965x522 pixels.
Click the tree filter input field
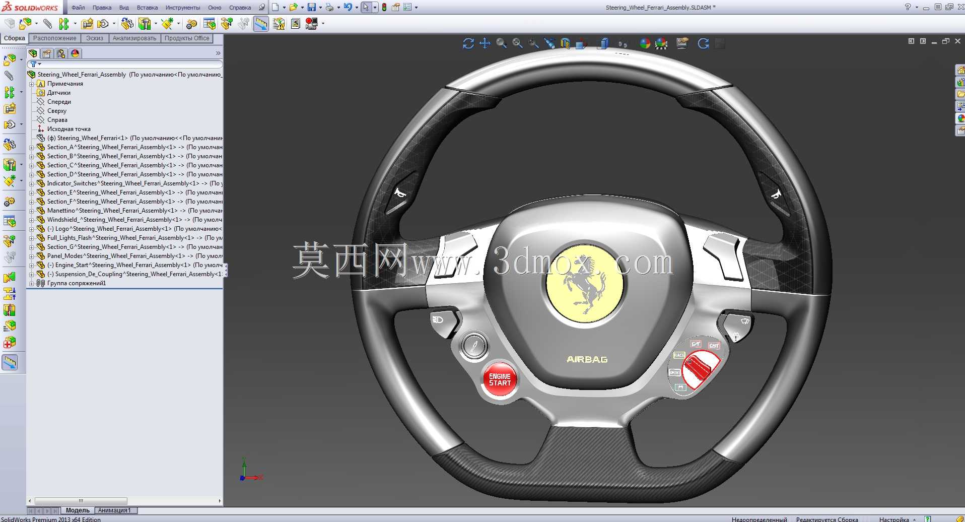pyautogui.click(x=125, y=64)
